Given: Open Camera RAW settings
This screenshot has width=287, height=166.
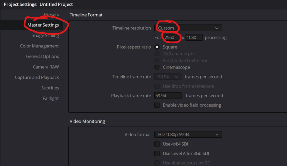Looking at the screenshot, I should [x=46, y=67].
